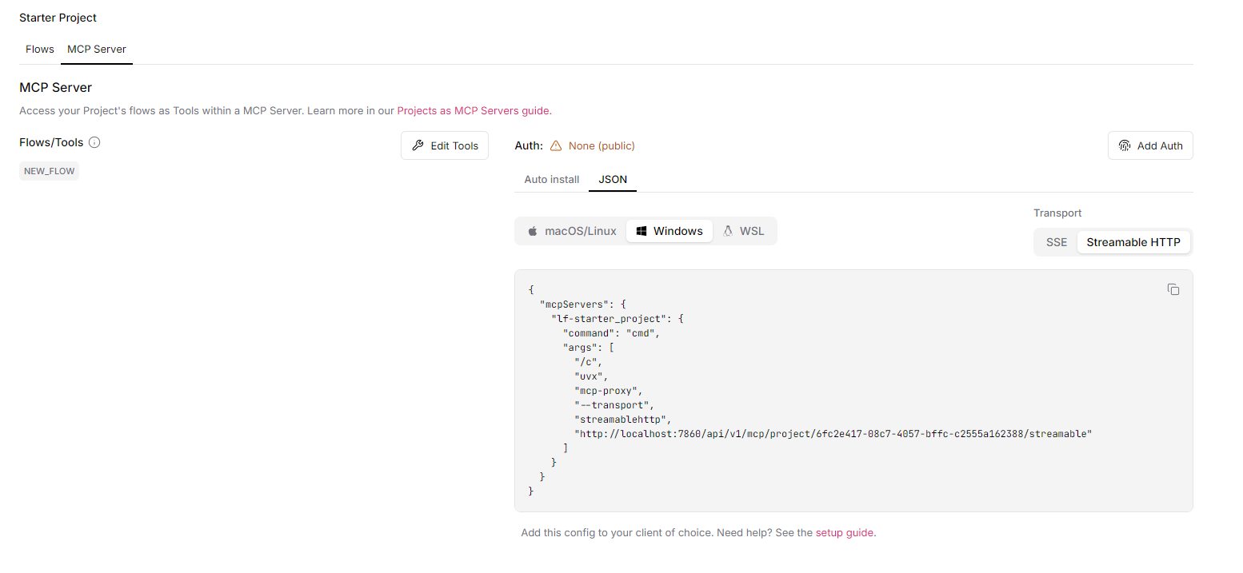Viewport: 1243px width, 573px height.
Task: Open the Auto install tab
Action: pos(551,179)
